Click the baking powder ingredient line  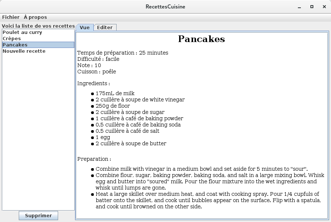(139, 118)
